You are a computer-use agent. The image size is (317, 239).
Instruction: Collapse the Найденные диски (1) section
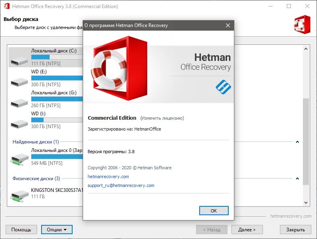click(297, 142)
